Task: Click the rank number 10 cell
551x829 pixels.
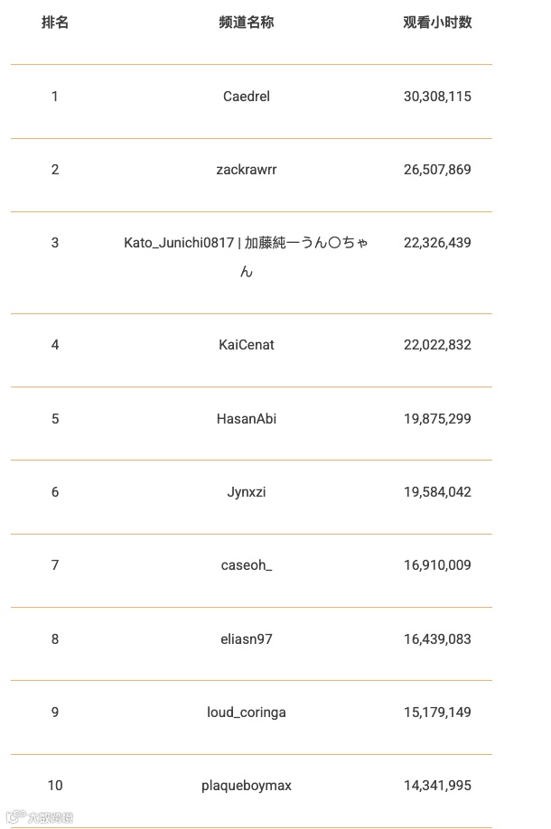Action: point(55,786)
